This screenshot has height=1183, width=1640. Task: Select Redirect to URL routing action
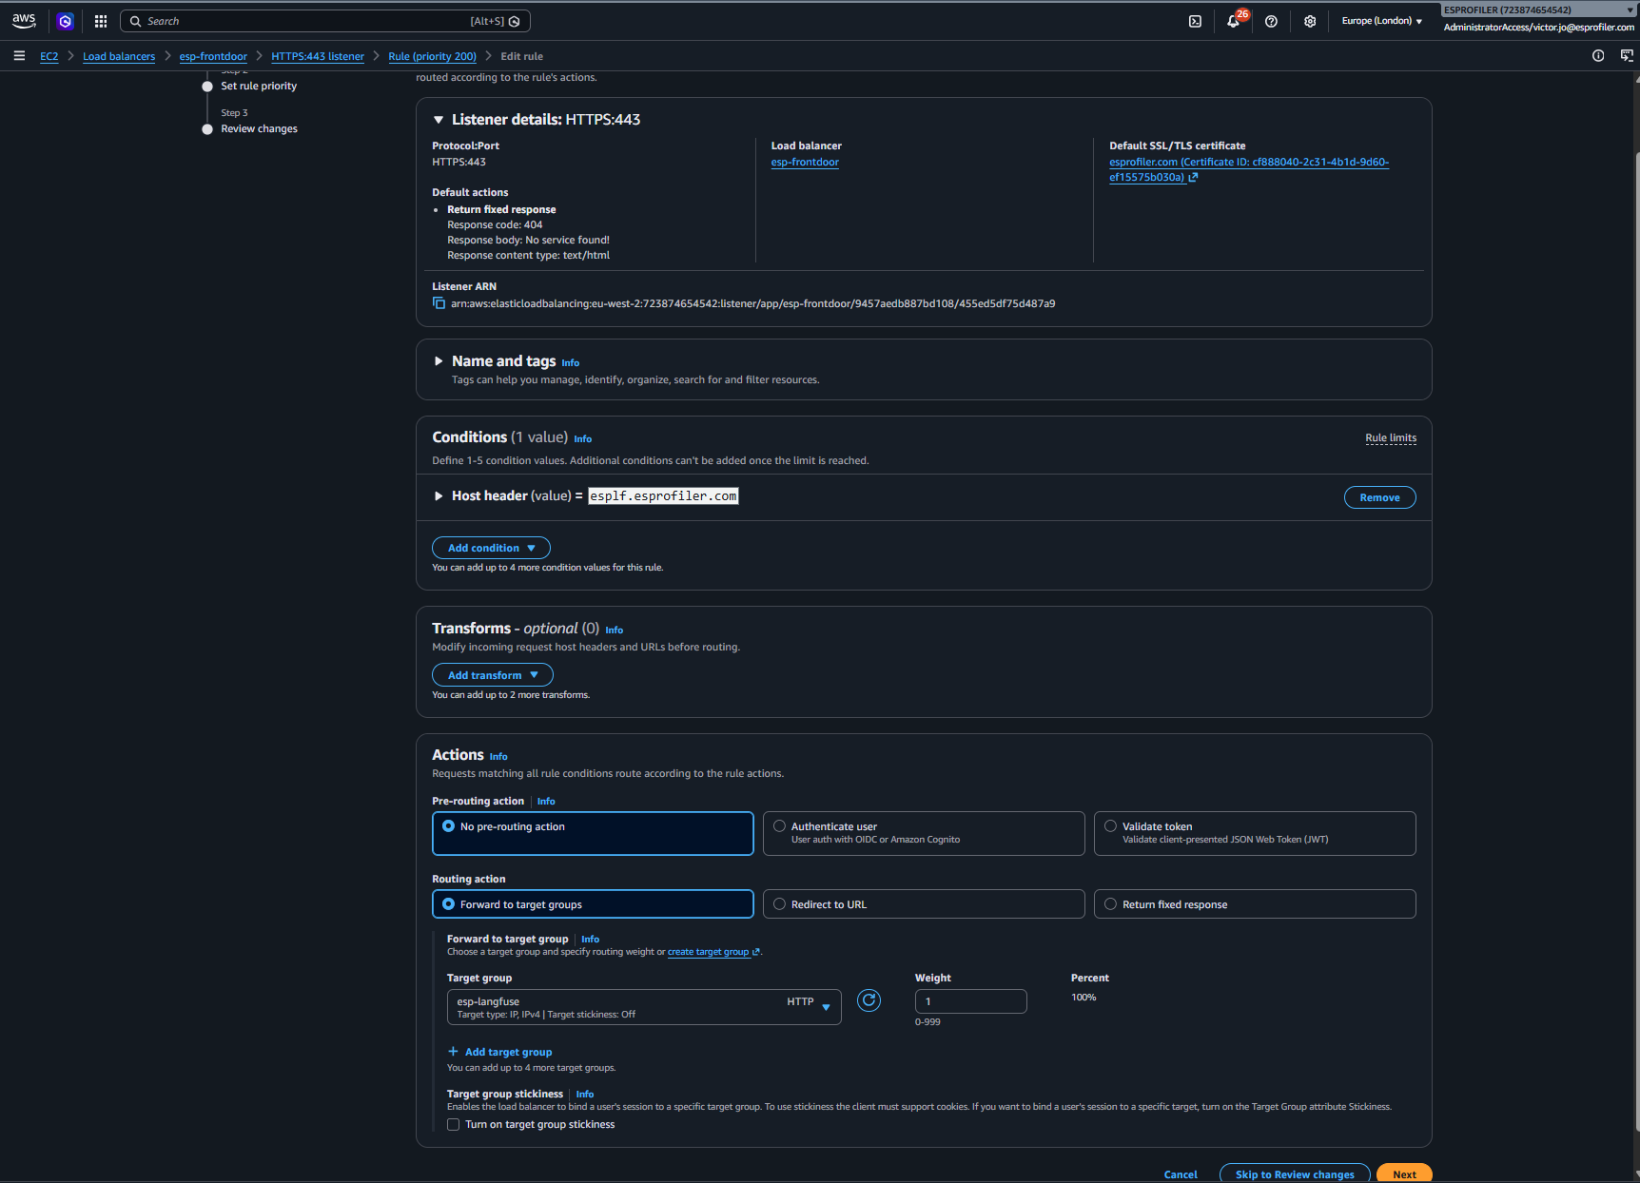924,904
